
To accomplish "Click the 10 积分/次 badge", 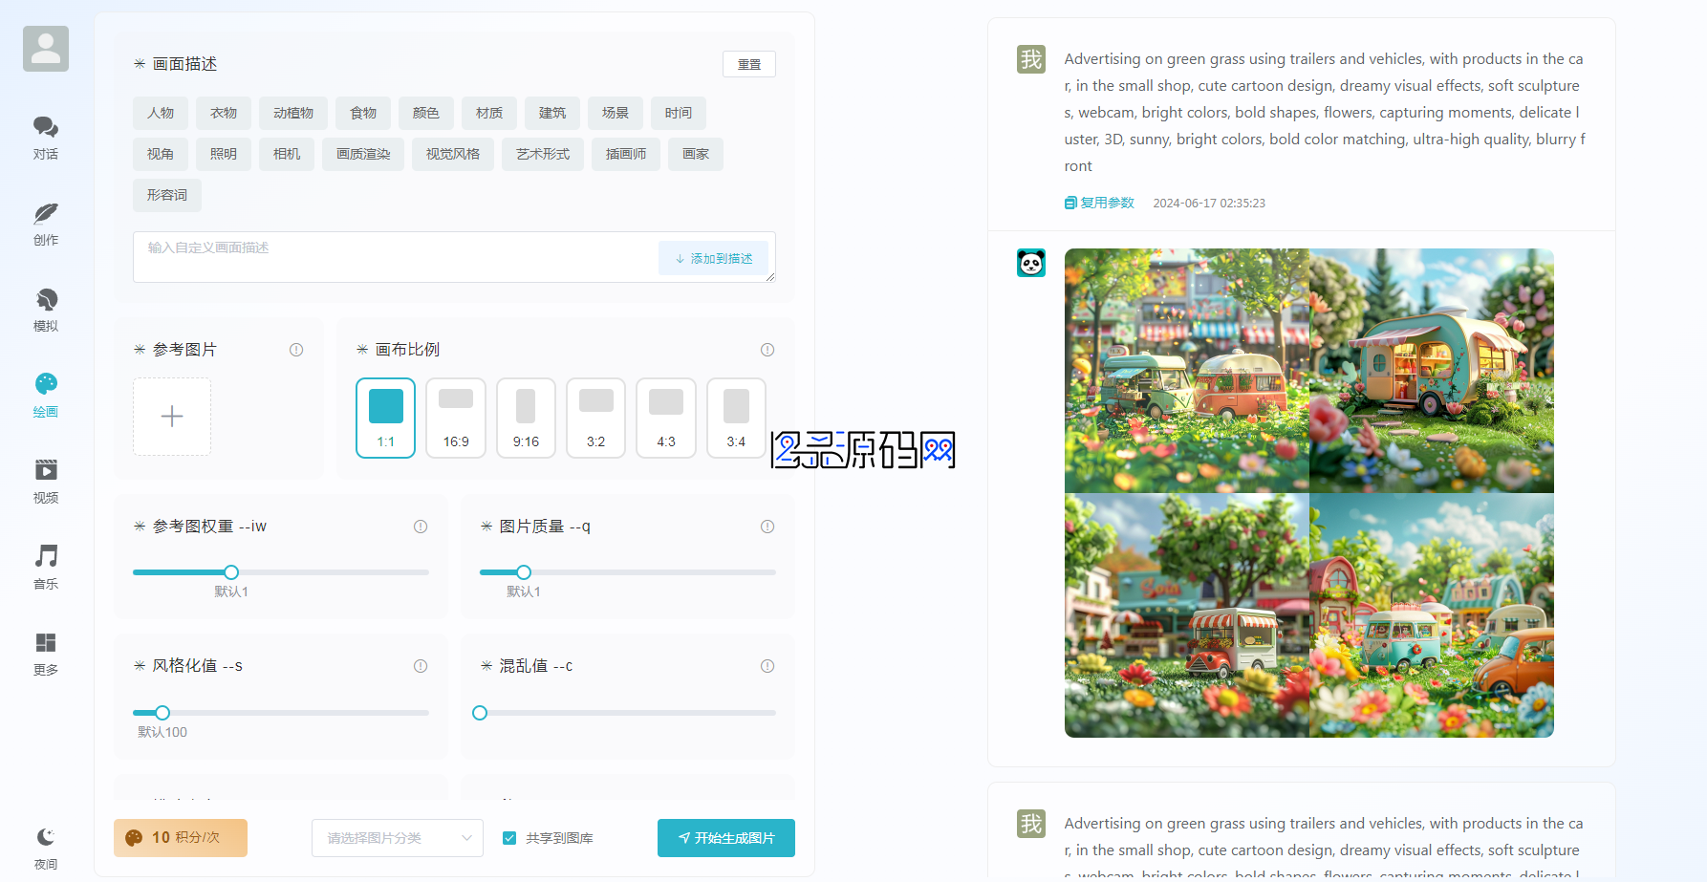I will (181, 838).
